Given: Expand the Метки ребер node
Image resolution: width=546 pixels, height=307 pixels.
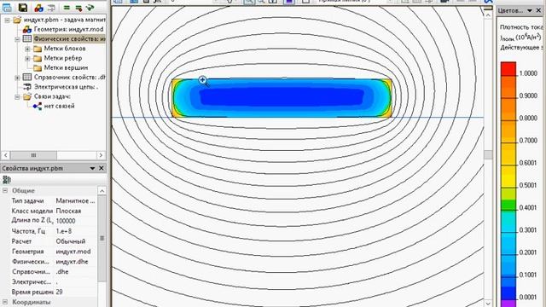Looking at the screenshot, I should 27,59.
